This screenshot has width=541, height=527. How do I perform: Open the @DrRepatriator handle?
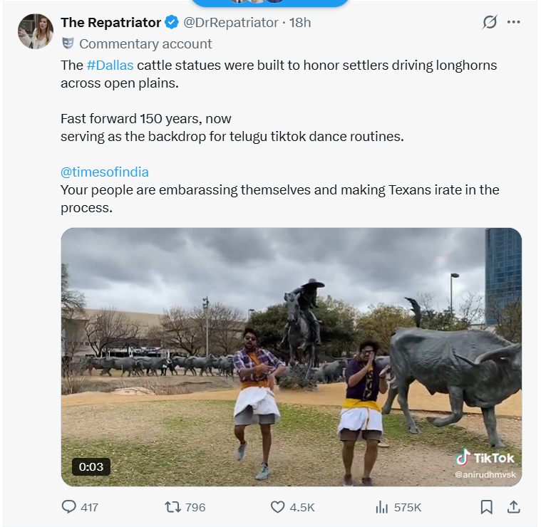point(230,23)
